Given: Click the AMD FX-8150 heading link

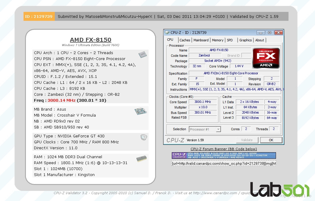Looking at the screenshot, I should (91, 40).
